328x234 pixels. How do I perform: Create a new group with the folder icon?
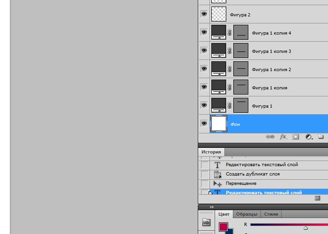tap(321, 137)
